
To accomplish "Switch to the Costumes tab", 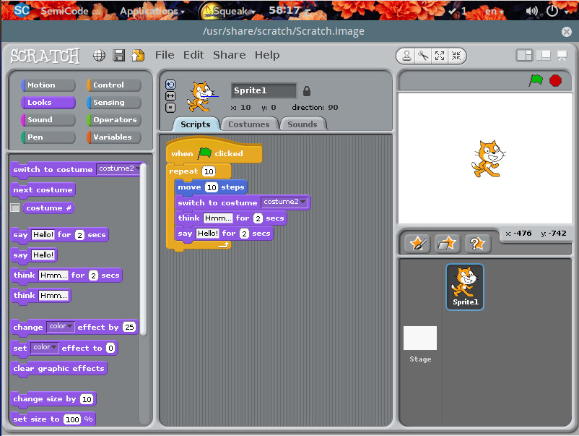I will pos(248,124).
